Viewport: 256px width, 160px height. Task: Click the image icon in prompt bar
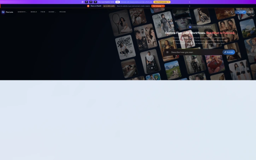(167, 52)
